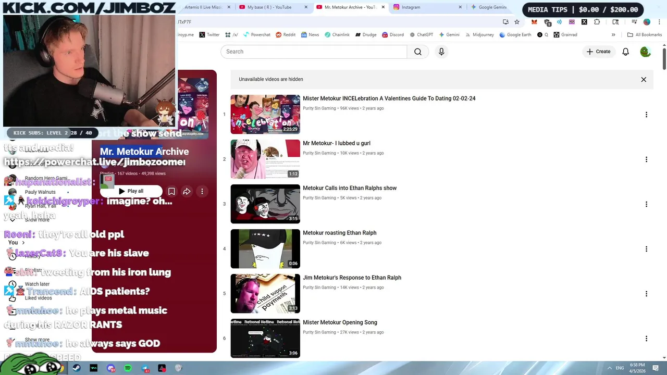Open the All Bookmarks folder
667x375 pixels.
click(645, 35)
